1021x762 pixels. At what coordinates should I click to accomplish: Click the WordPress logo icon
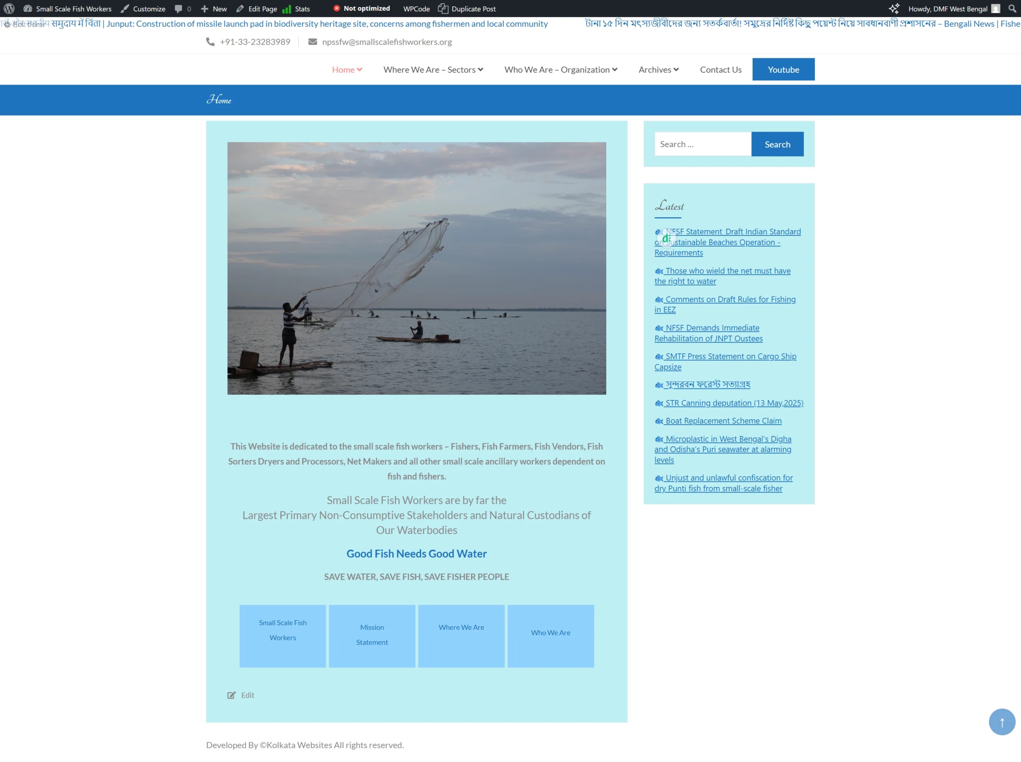(9, 8)
